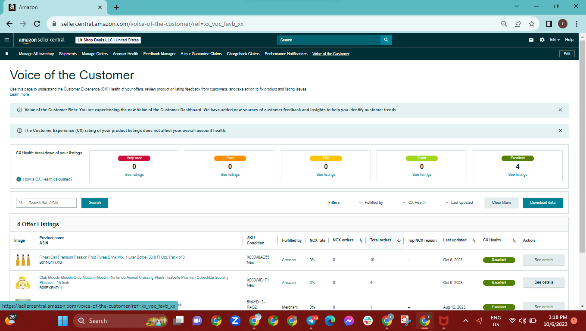Click the teal Search button for listings
The width and height of the screenshot is (586, 331).
[x=95, y=203]
